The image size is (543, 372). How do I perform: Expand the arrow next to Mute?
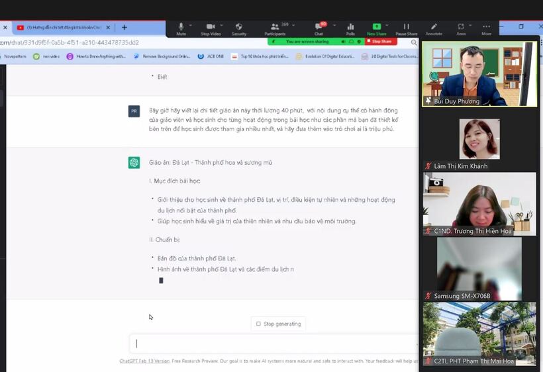click(x=192, y=25)
